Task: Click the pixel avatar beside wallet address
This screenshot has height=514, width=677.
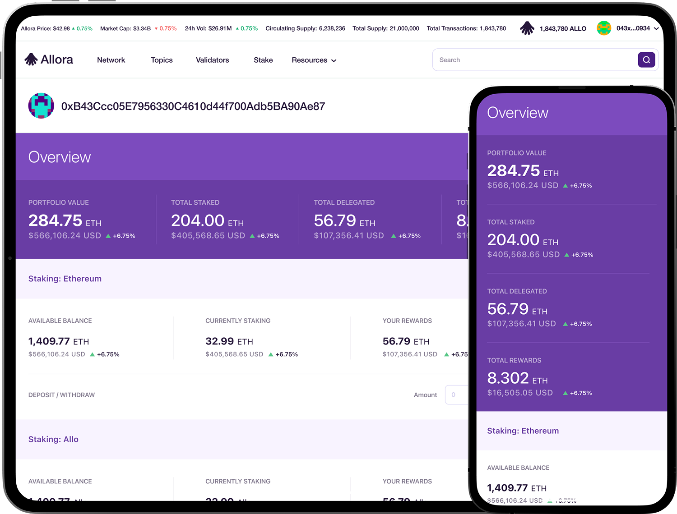Action: coord(41,106)
